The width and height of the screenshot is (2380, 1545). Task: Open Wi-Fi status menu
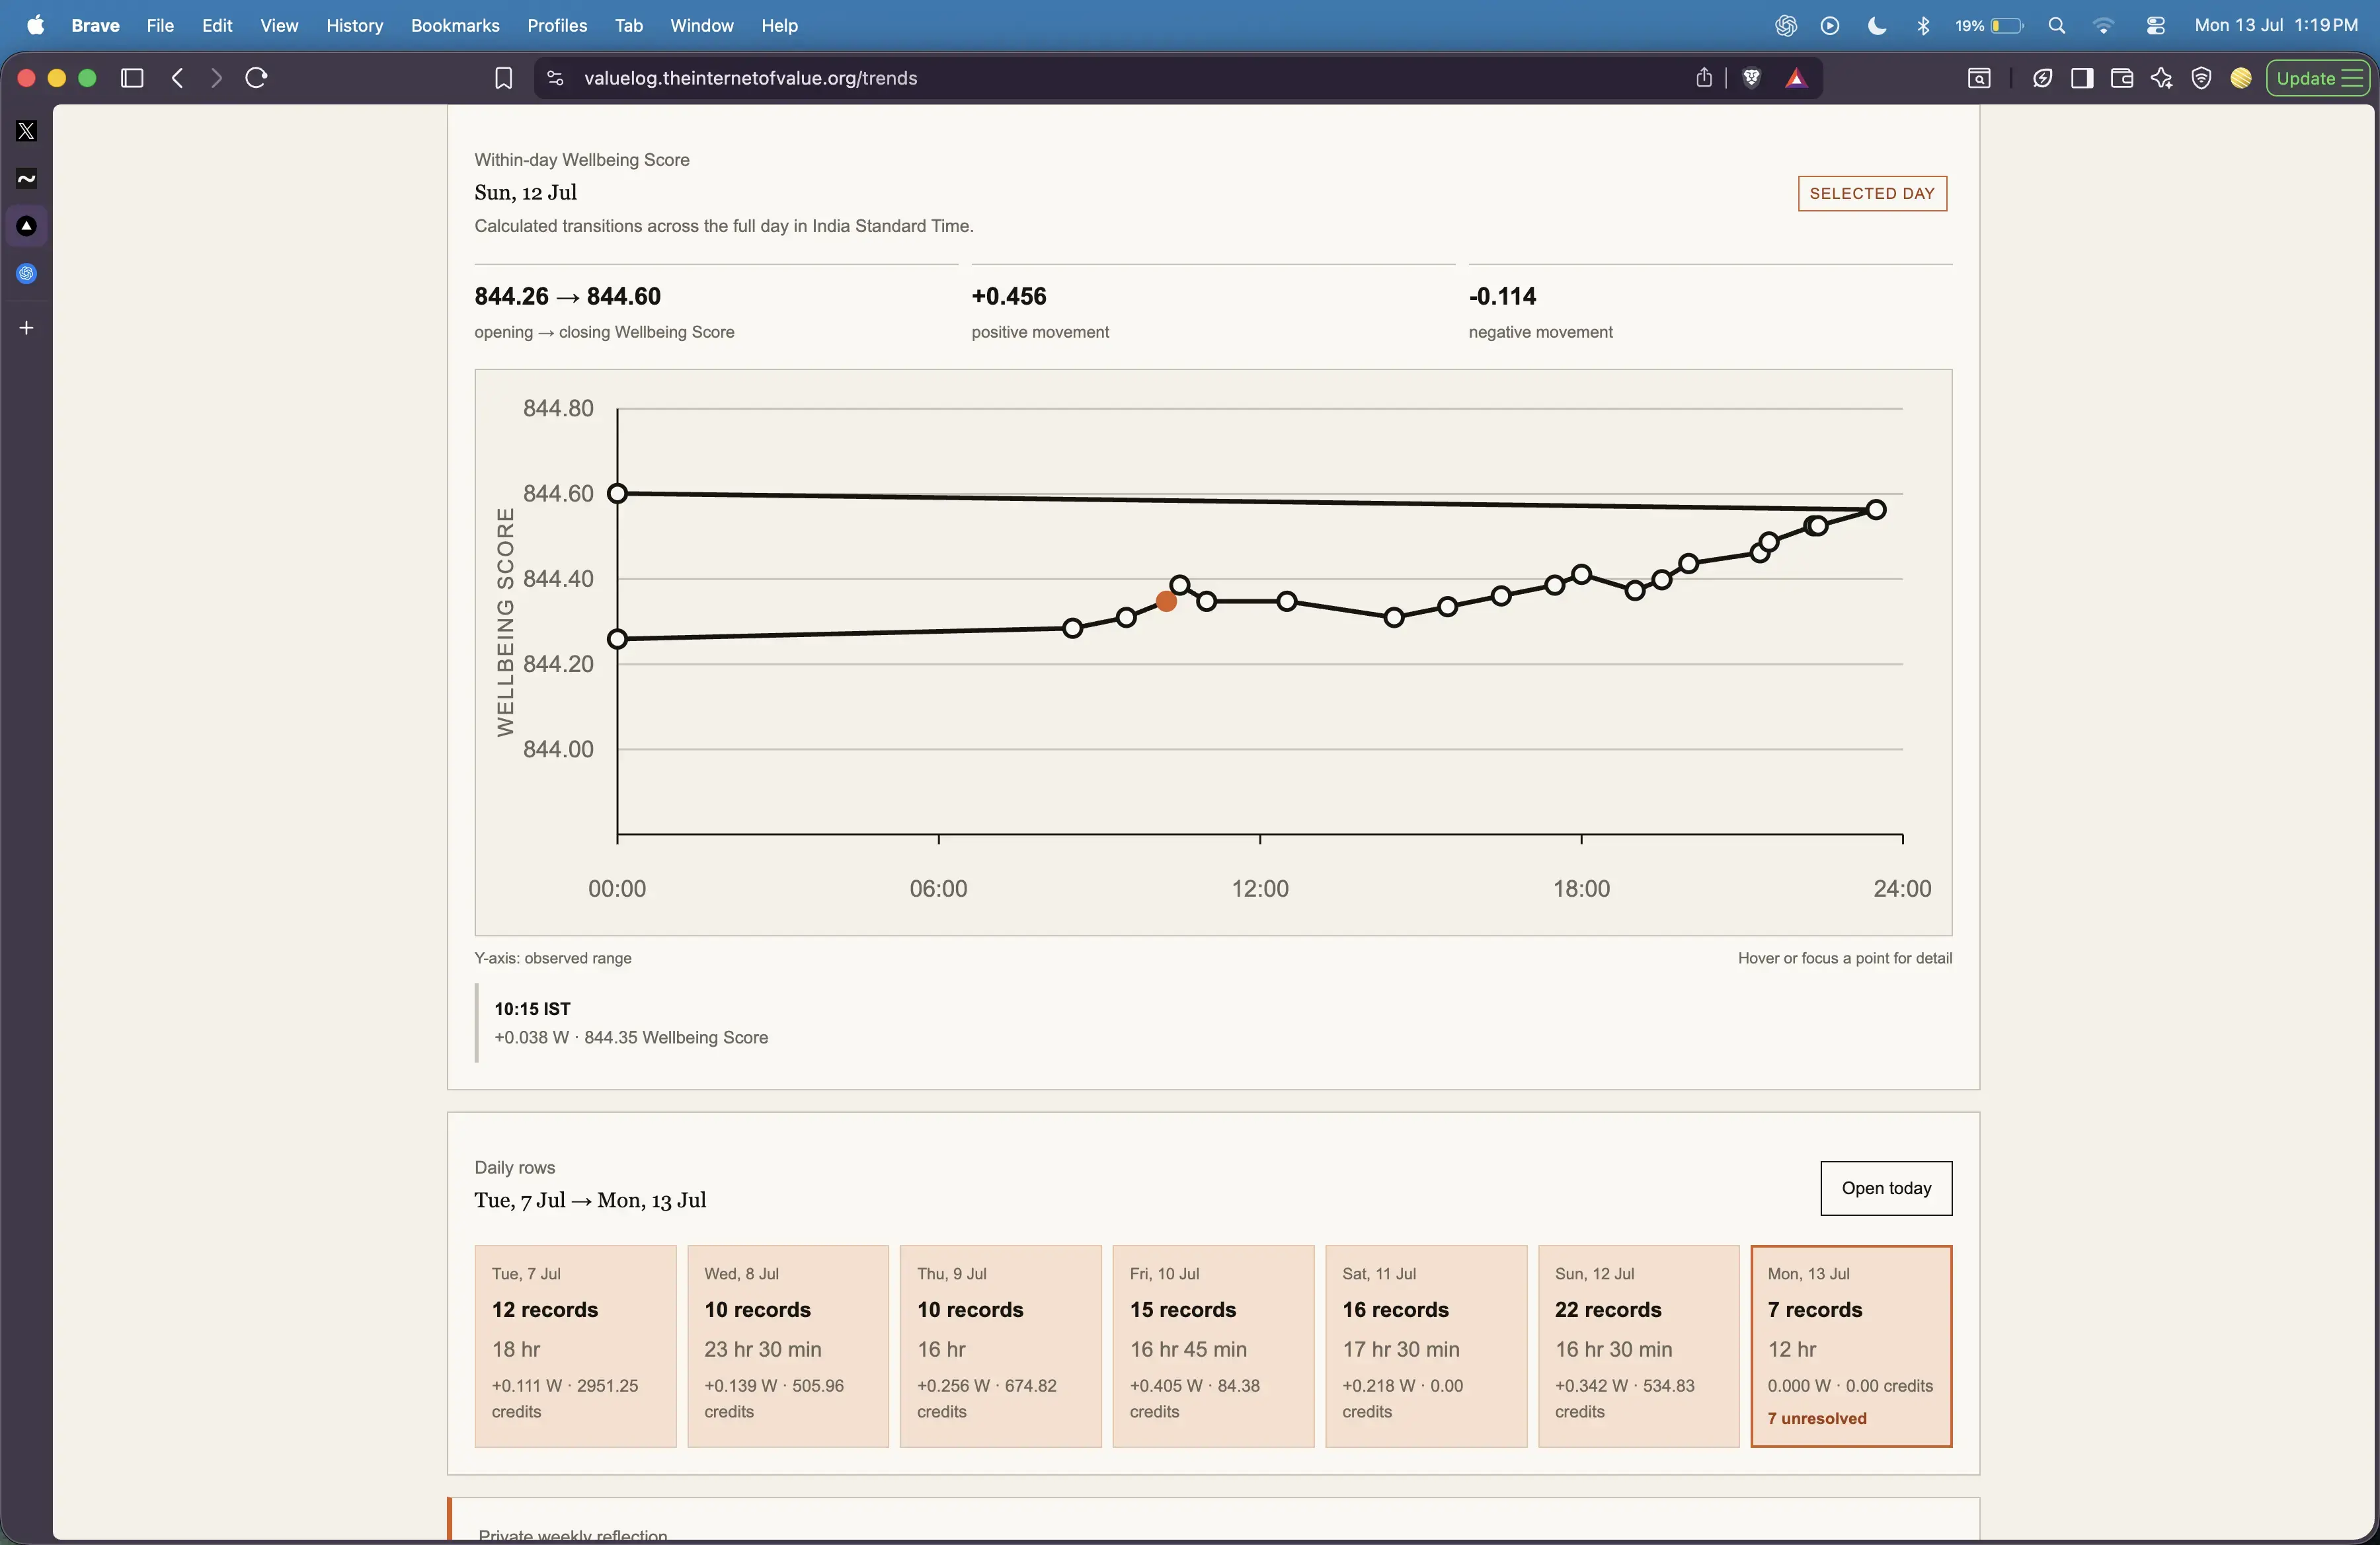coord(2104,26)
